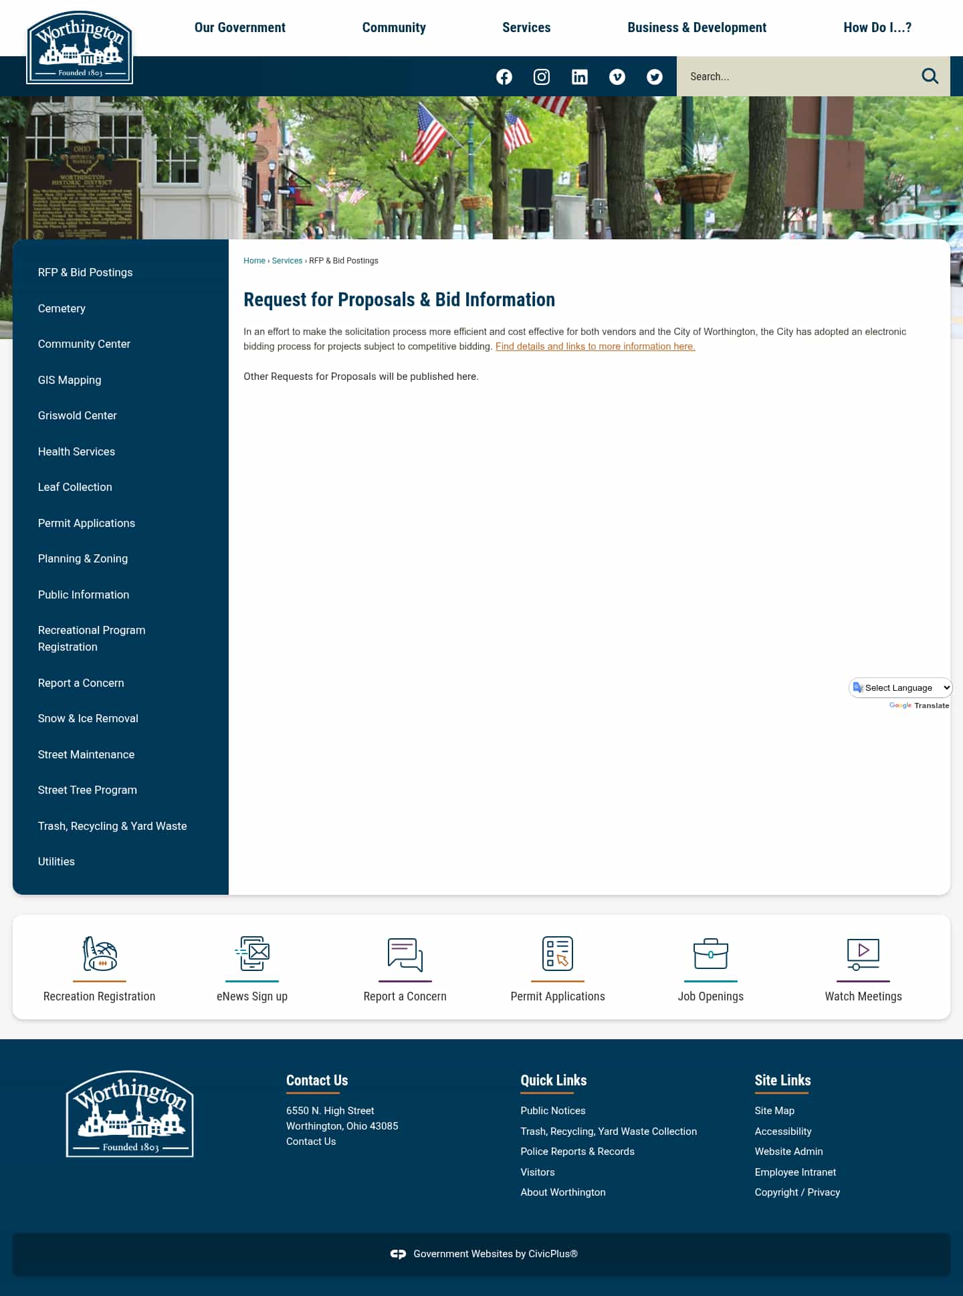Click the Job Openings briefcase icon
This screenshot has width=963, height=1296.
point(711,954)
